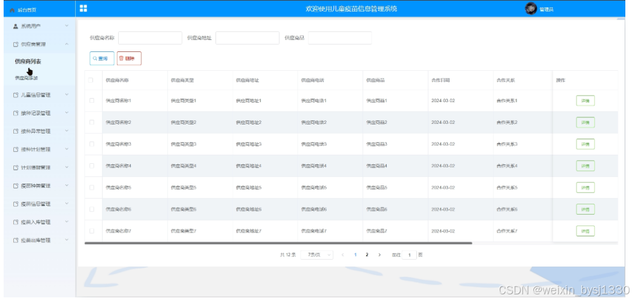
Task: Focus the 供应商品 search input
Action: (340, 37)
